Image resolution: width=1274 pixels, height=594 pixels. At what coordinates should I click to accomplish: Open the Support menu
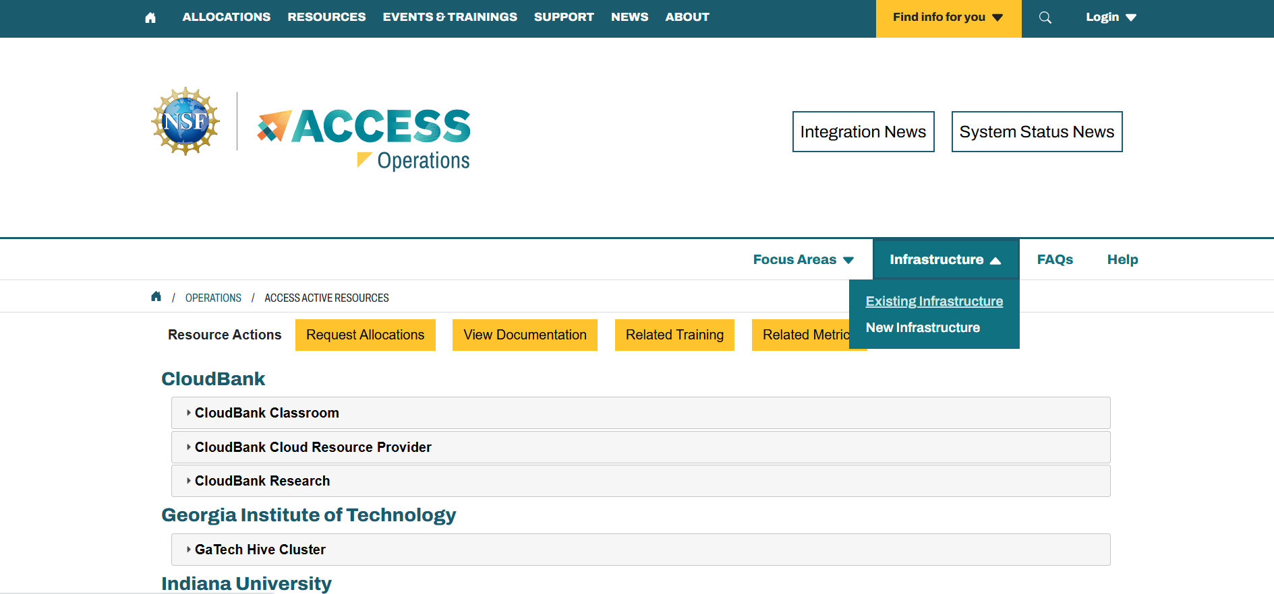click(x=564, y=17)
